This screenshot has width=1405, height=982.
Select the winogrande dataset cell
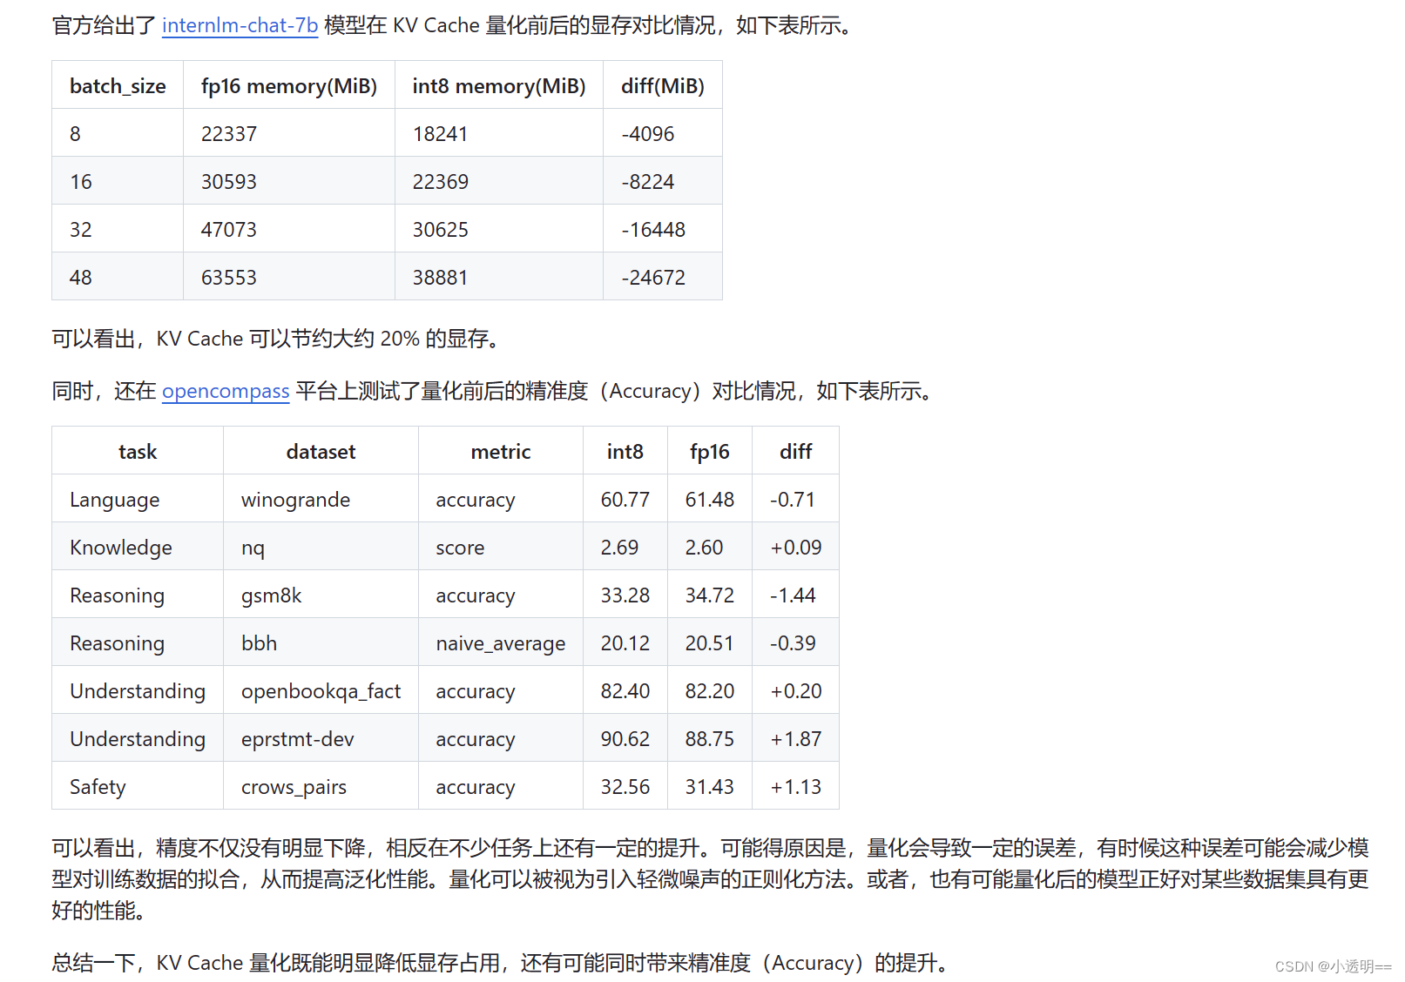point(294,499)
